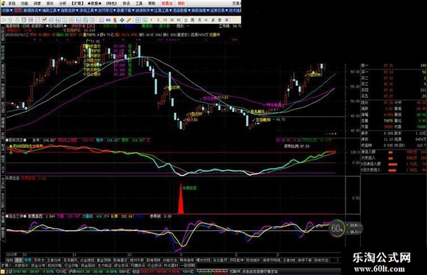Expand the 指数走势 dropdown

70,10
